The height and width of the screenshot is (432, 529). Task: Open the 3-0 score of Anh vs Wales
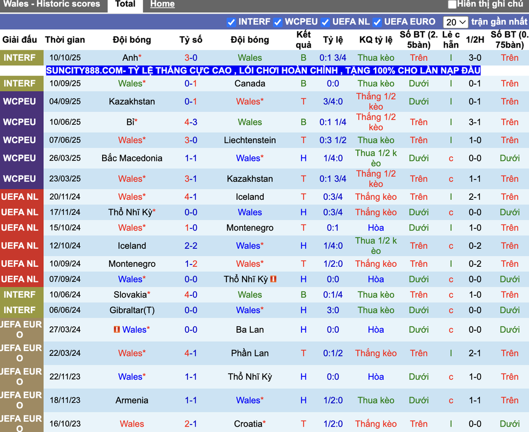(191, 58)
